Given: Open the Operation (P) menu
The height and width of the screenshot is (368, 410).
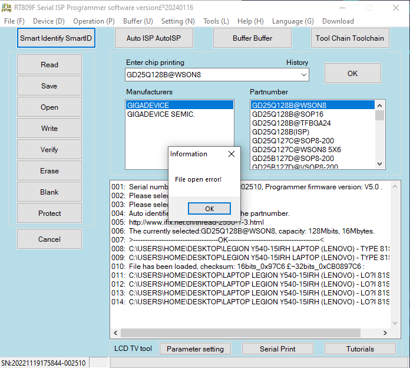Looking at the screenshot, I should (x=94, y=21).
